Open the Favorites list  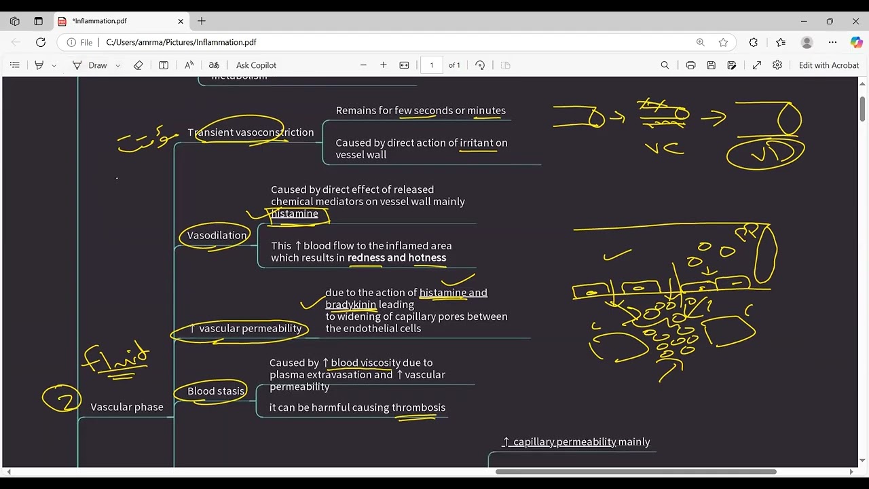(x=781, y=42)
